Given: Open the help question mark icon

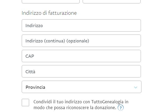Looking at the screenshot, I should click(x=121, y=108).
